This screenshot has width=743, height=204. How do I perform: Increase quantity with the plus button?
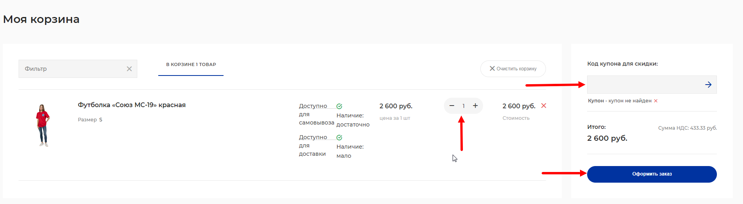click(475, 106)
